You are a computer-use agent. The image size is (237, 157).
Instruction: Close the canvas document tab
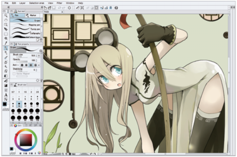pos(62,12)
